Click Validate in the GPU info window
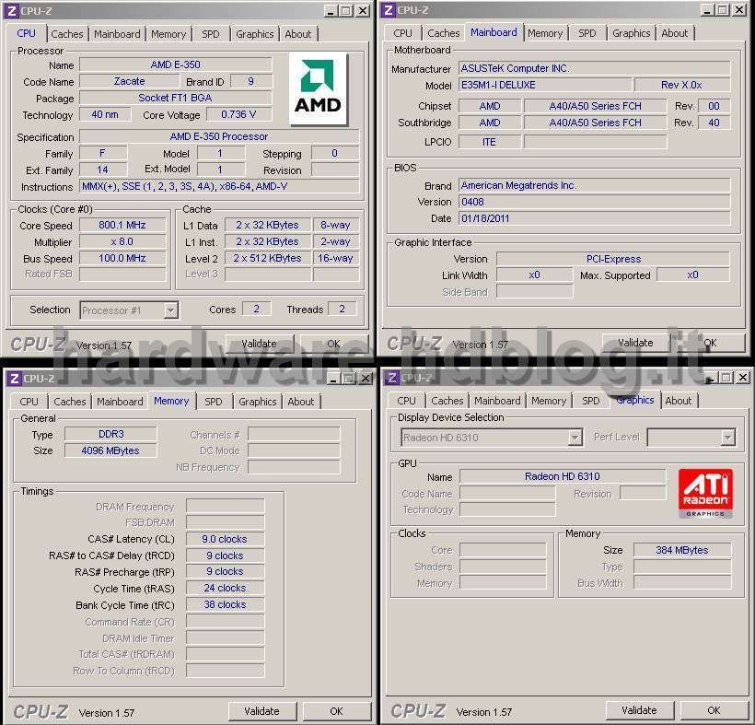Image resolution: width=755 pixels, height=725 pixels. pos(639,710)
